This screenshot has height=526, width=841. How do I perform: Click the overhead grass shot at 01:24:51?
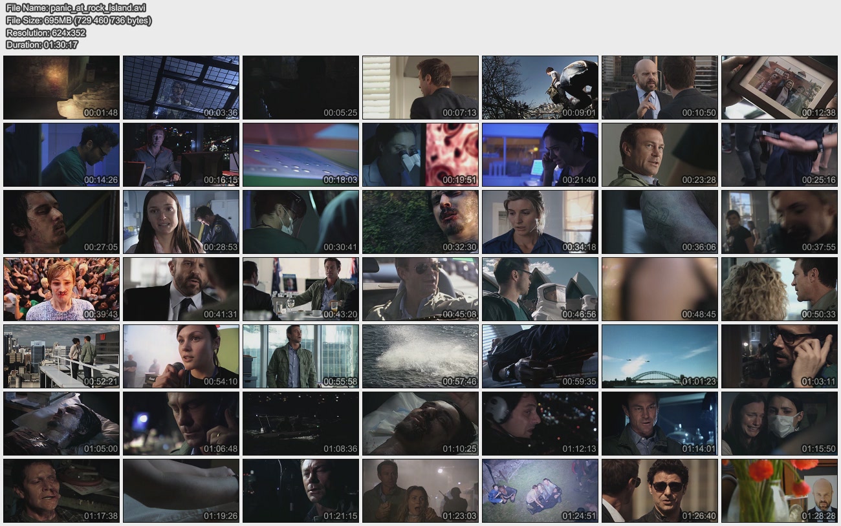click(540, 490)
